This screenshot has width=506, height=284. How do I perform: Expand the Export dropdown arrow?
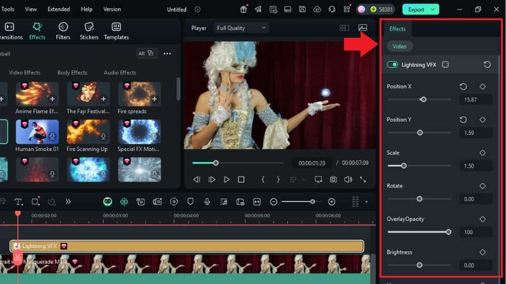coord(433,9)
